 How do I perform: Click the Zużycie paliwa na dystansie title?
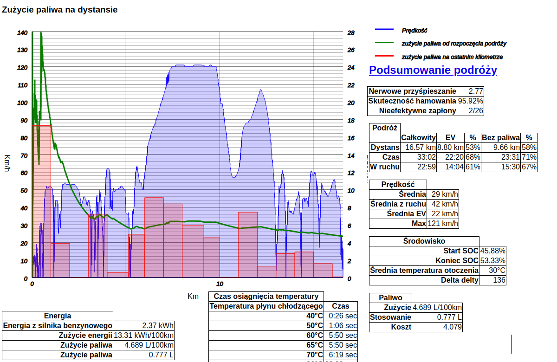pyautogui.click(x=60, y=9)
